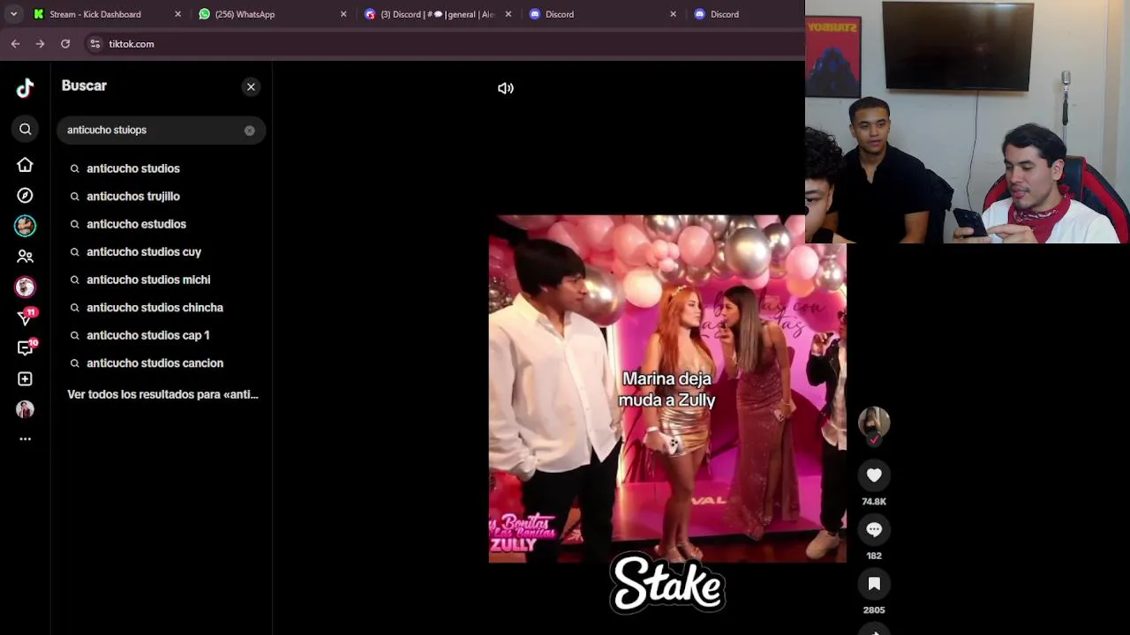Close the Buscar search panel
Screen dimensions: 1130x635
pos(251,86)
